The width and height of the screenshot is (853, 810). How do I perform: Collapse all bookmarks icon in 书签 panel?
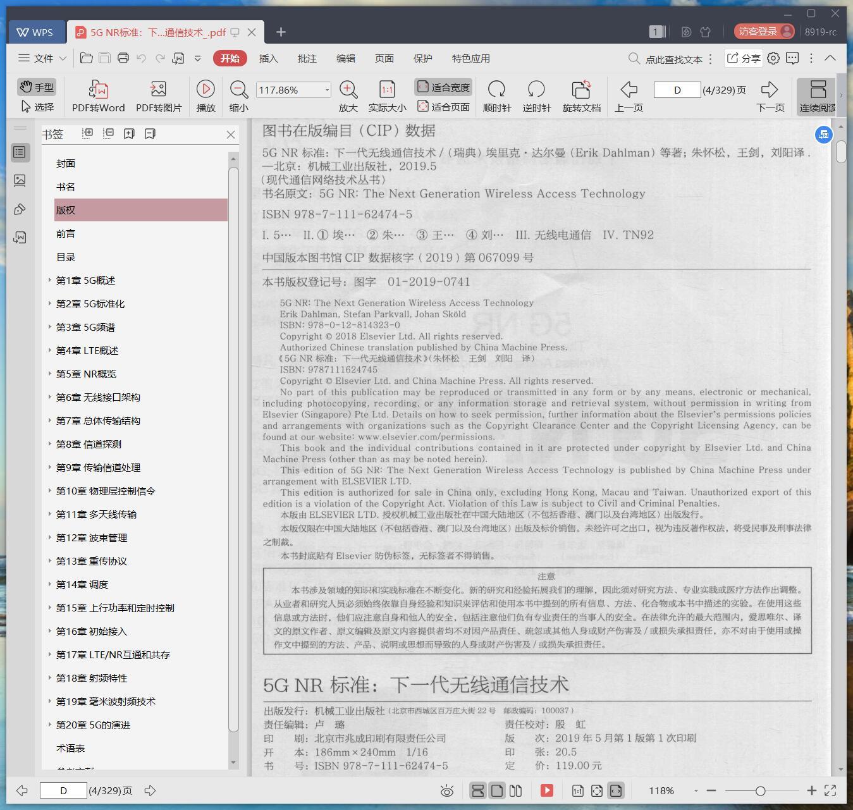tap(108, 133)
